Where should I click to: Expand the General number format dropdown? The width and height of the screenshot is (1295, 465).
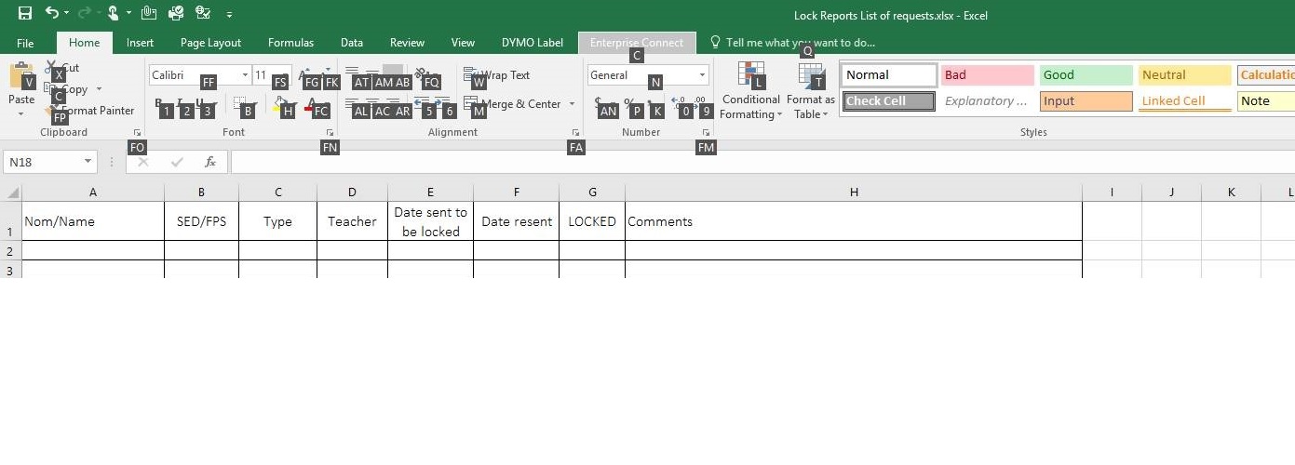[x=702, y=75]
